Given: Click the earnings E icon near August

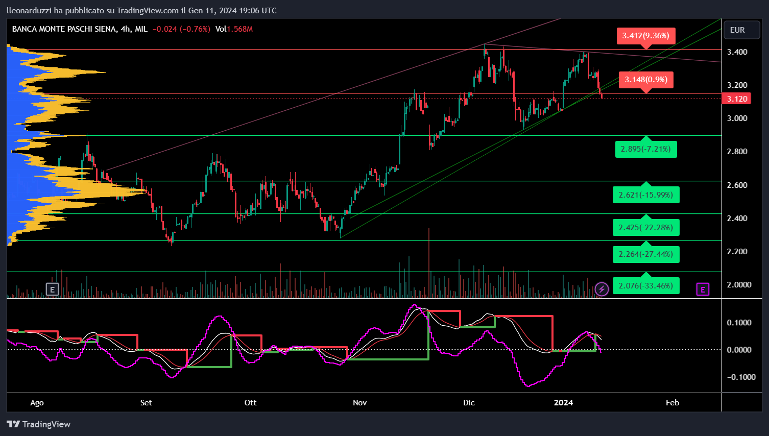Looking at the screenshot, I should point(52,289).
